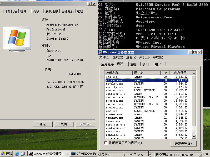The height and width of the screenshot is (157, 210).
Task: Open 文件(F) menu in Task Manager
Action: point(104,57)
